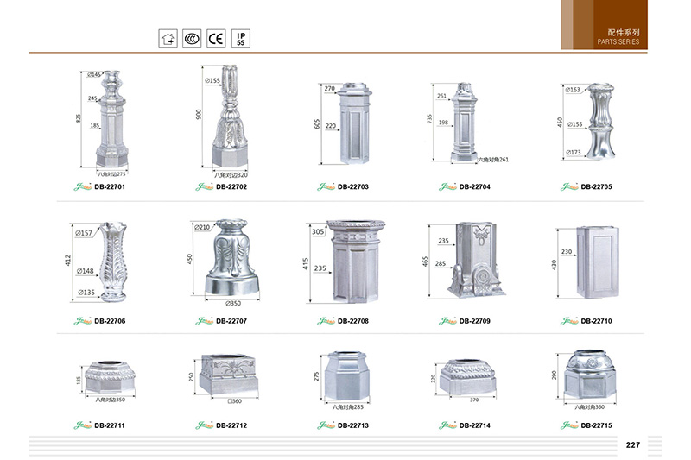Click the brand logo beside DB-22708
The width and height of the screenshot is (691, 460).
tap(326, 321)
